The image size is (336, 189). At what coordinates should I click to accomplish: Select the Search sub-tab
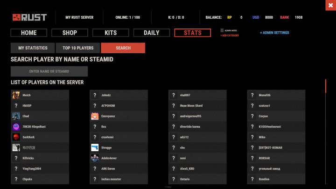click(123, 48)
